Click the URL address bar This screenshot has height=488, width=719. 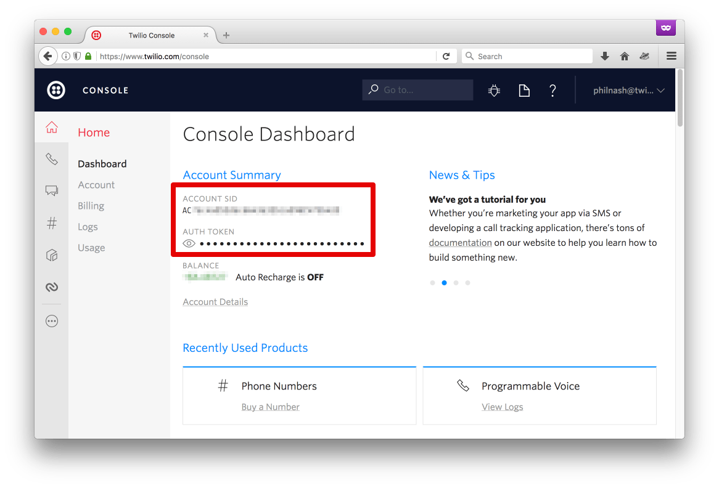[x=266, y=56]
